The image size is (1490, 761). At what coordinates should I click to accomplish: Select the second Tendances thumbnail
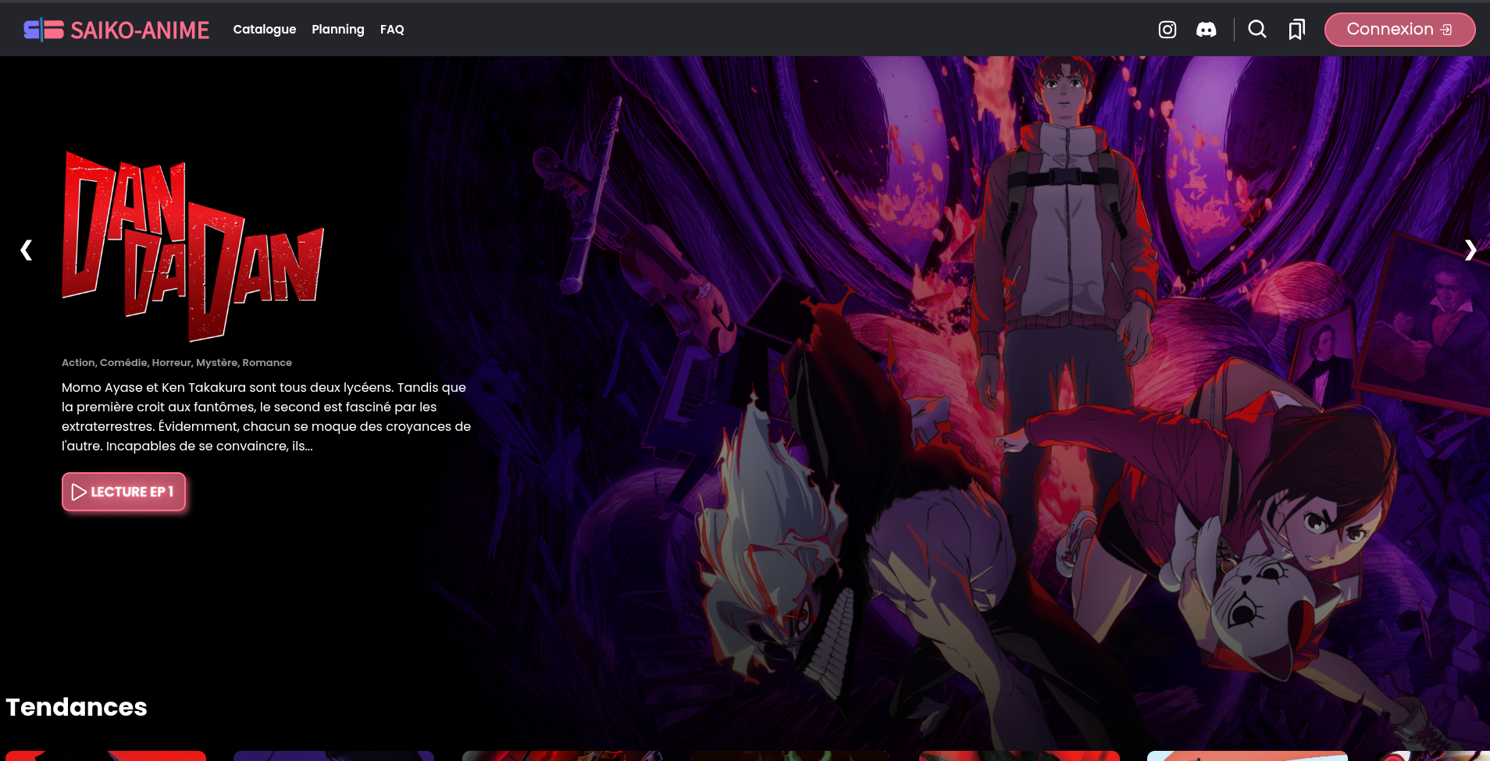(333, 756)
